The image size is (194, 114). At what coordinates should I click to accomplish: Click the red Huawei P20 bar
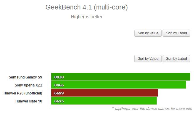tap(104, 93)
